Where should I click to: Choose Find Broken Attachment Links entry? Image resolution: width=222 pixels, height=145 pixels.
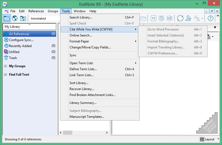pyautogui.click(x=100, y=95)
